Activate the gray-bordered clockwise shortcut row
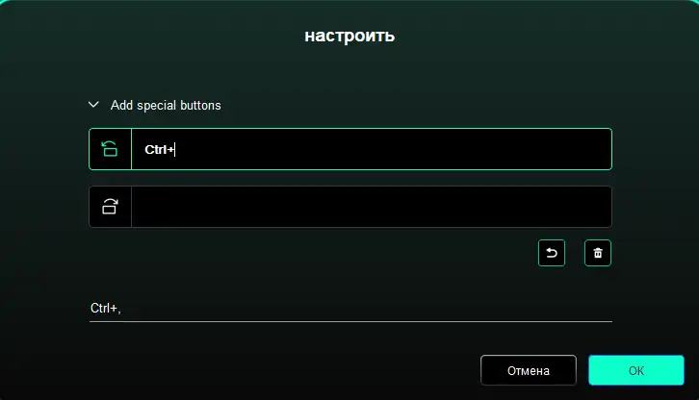699x400 pixels. point(350,207)
